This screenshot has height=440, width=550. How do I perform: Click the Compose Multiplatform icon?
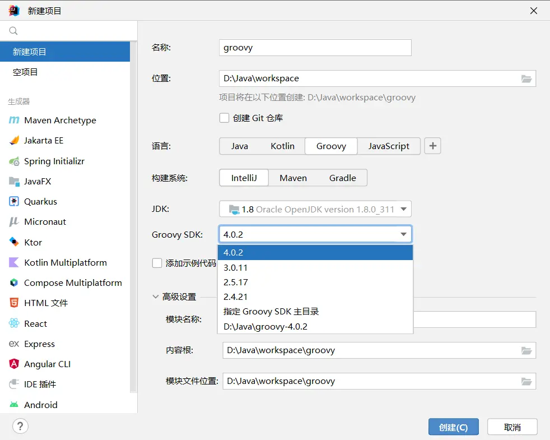coord(14,282)
